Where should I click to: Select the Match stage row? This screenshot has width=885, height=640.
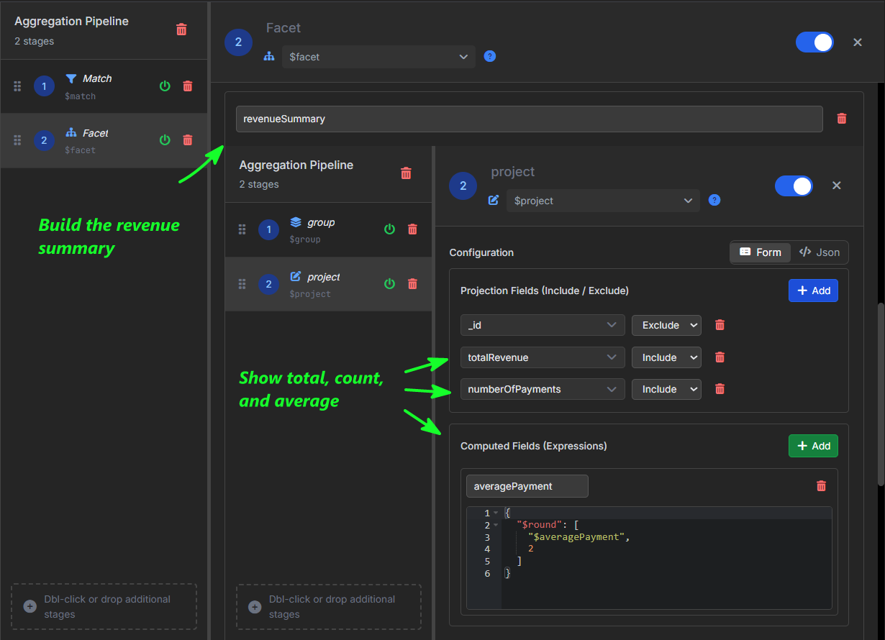pos(104,86)
